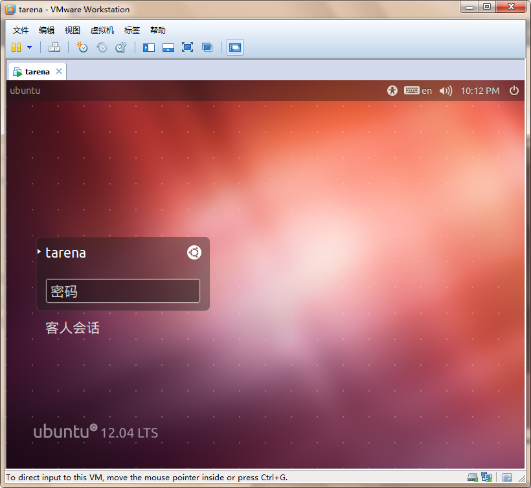Open the sound volume indicator
This screenshot has height=488, width=531.
[x=446, y=91]
